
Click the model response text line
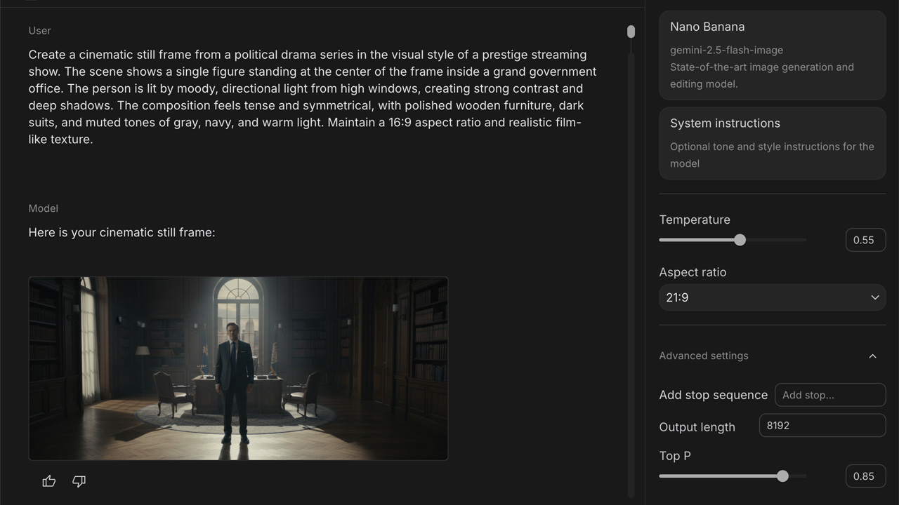122,232
